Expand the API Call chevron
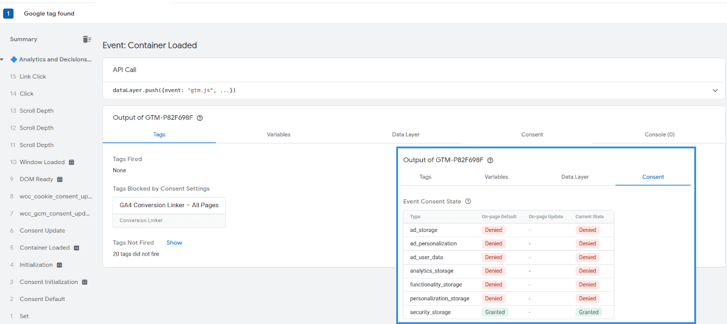This screenshot has width=727, height=324. tap(715, 91)
